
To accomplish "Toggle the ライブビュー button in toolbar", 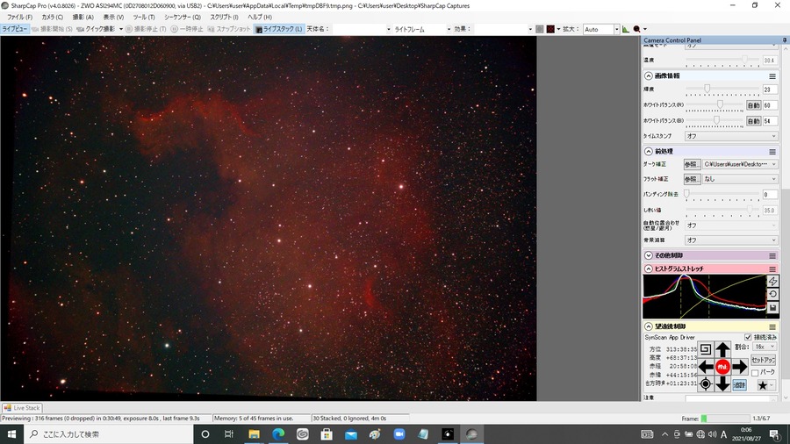I will [x=15, y=29].
